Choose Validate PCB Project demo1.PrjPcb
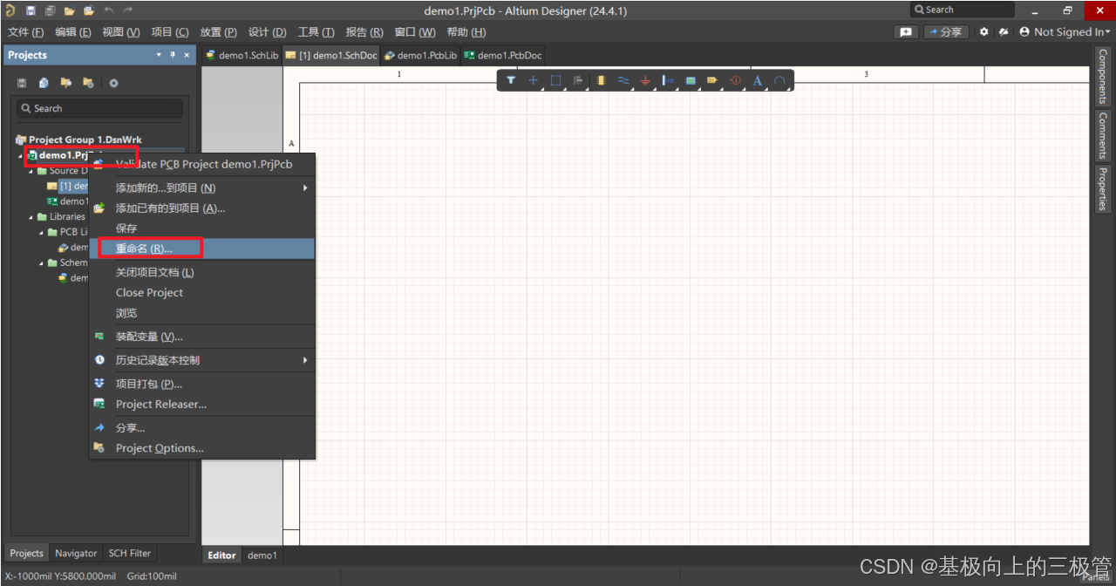 [x=202, y=164]
